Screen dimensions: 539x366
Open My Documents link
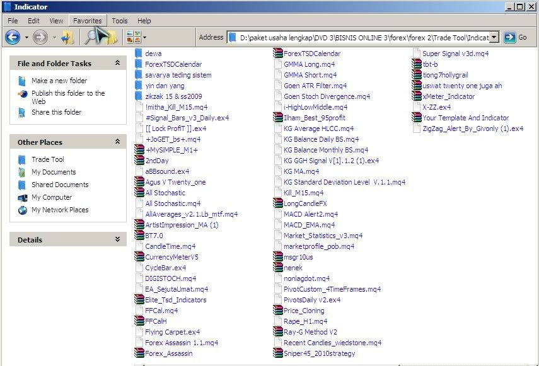tap(54, 172)
